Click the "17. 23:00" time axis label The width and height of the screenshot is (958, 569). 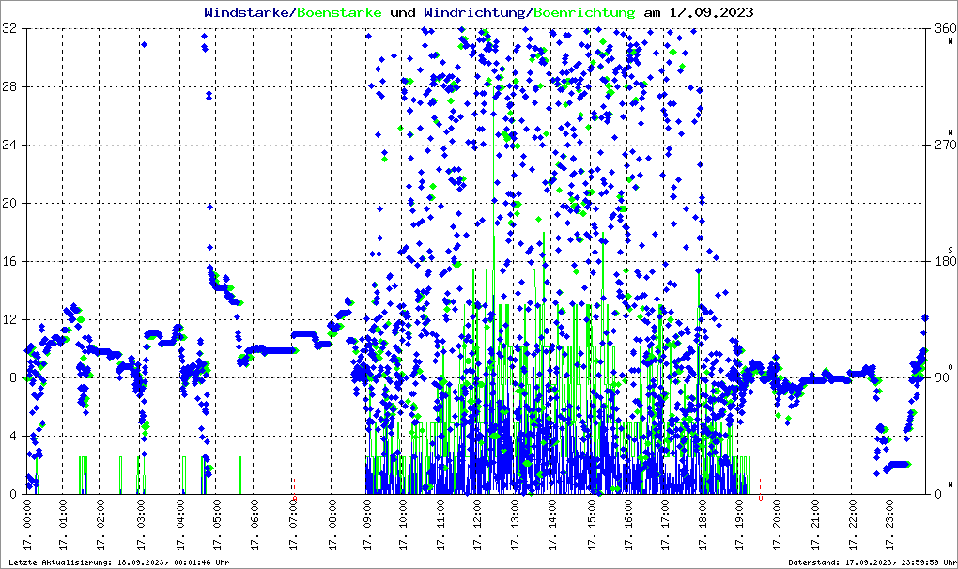tap(890, 525)
